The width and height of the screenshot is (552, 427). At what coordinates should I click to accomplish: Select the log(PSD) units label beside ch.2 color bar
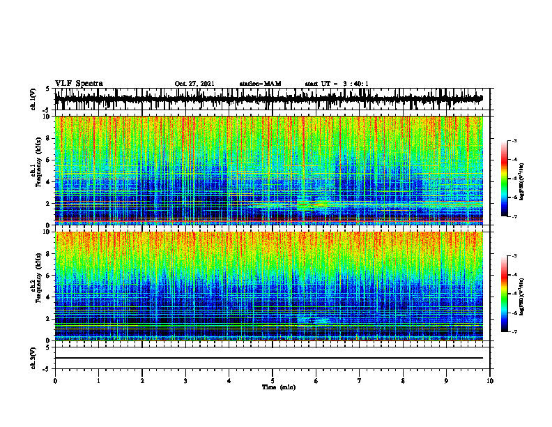(x=522, y=296)
